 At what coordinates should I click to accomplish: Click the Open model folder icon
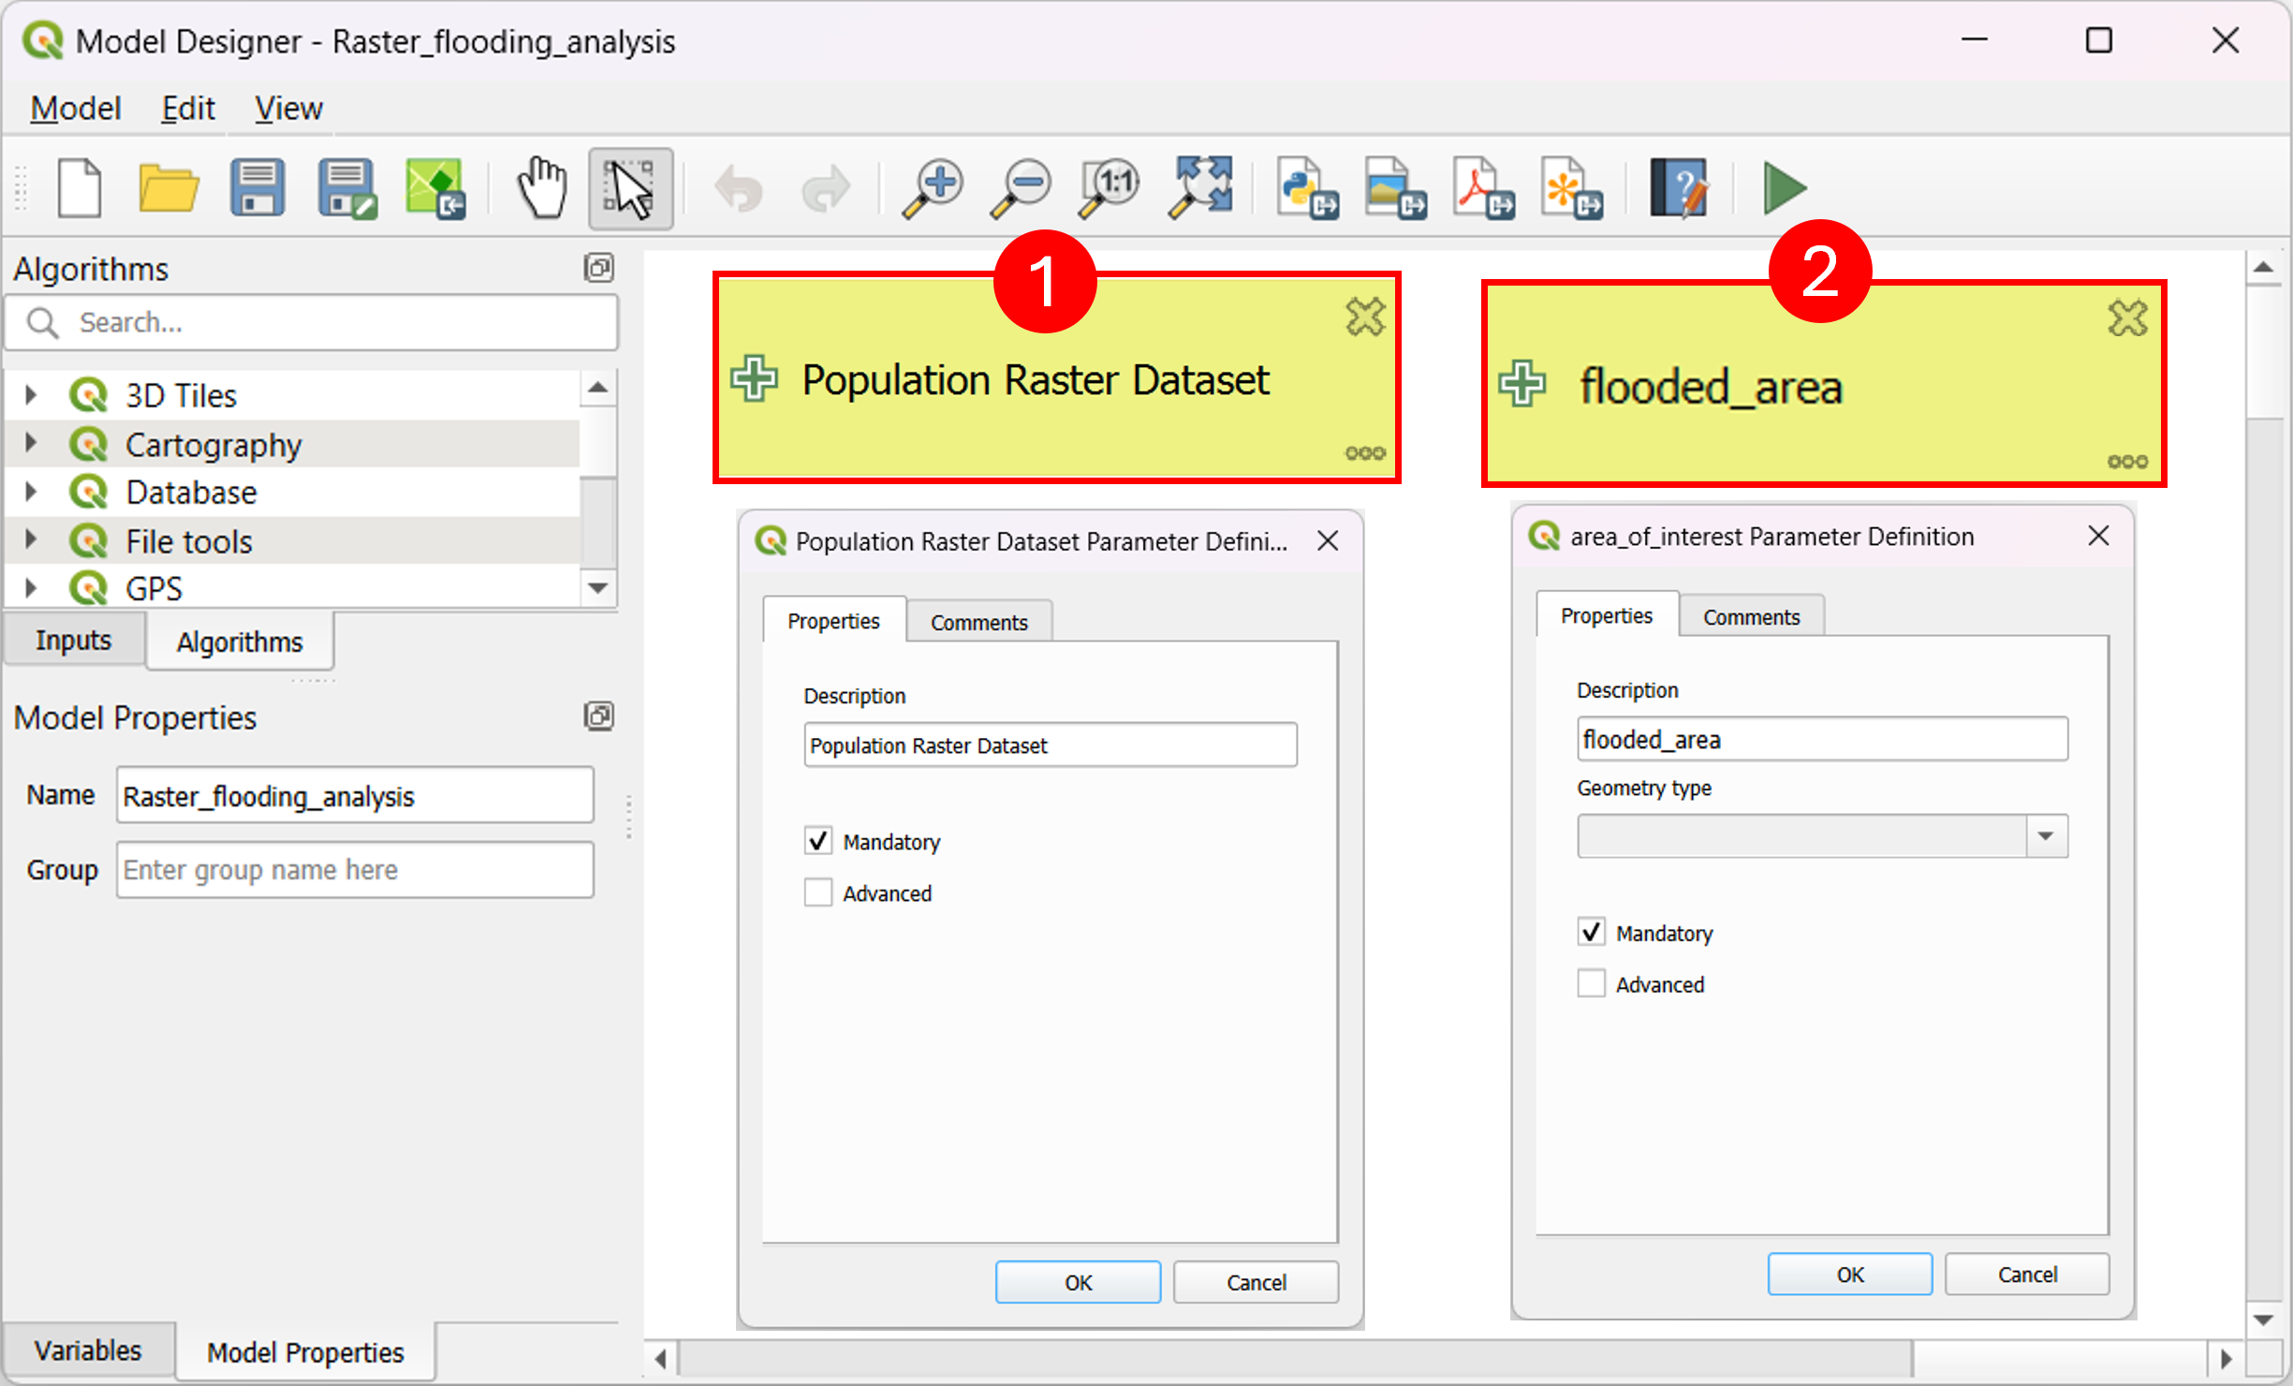169,188
